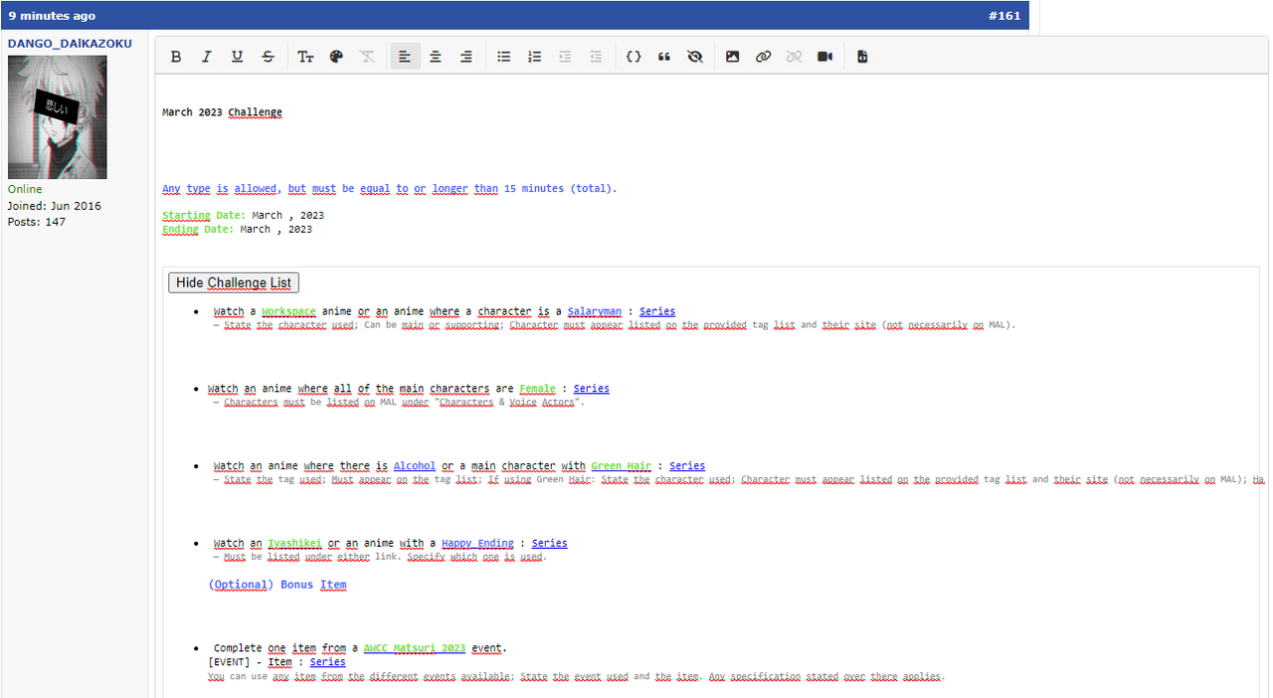Viewport: 1273px width, 698px height.
Task: Enable center text alignment
Action: tap(436, 56)
